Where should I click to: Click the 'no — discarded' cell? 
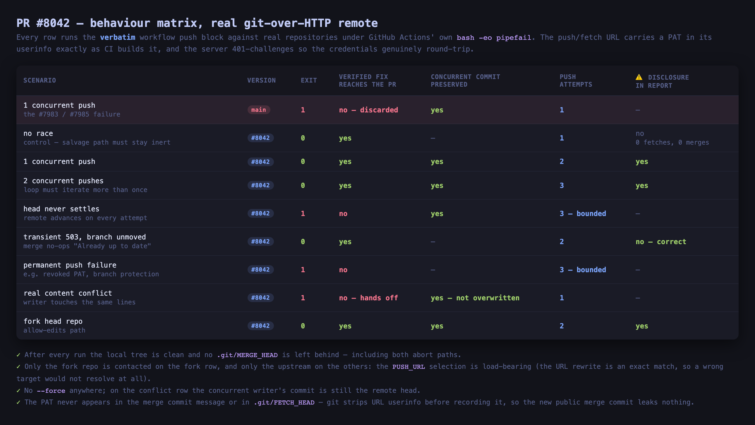(368, 110)
